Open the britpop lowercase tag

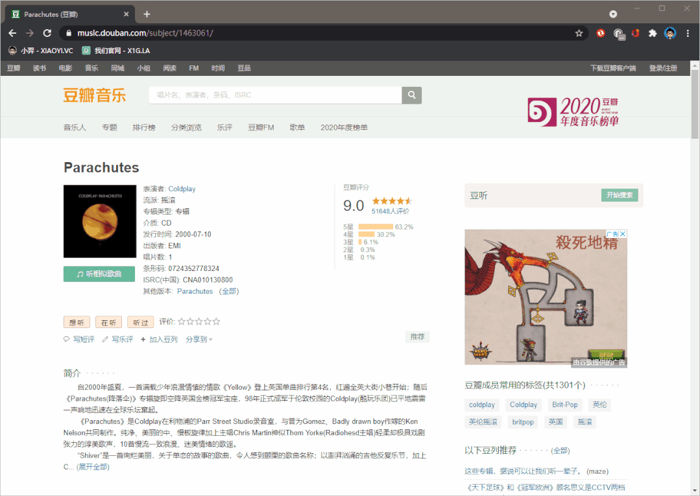[523, 422]
